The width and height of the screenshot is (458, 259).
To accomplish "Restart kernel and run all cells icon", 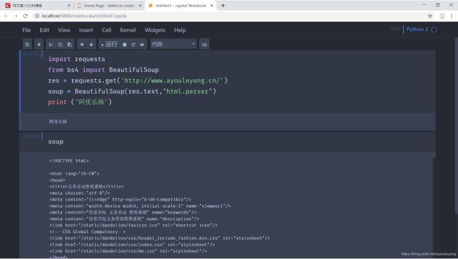I will pyautogui.click(x=142, y=44).
